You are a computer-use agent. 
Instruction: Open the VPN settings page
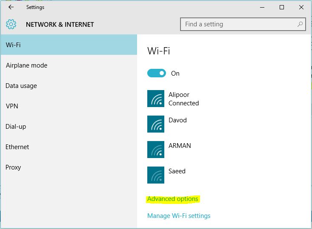pyautogui.click(x=12, y=106)
